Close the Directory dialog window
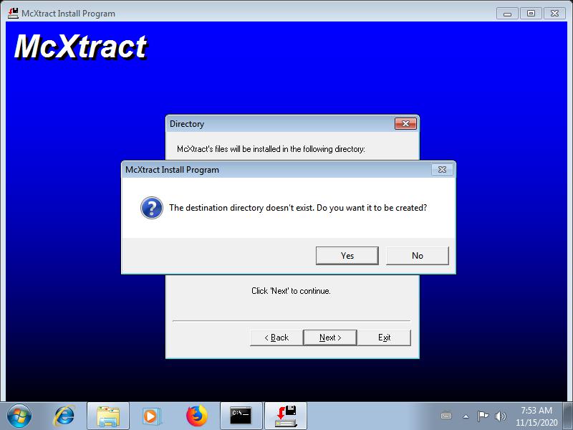 coord(405,123)
